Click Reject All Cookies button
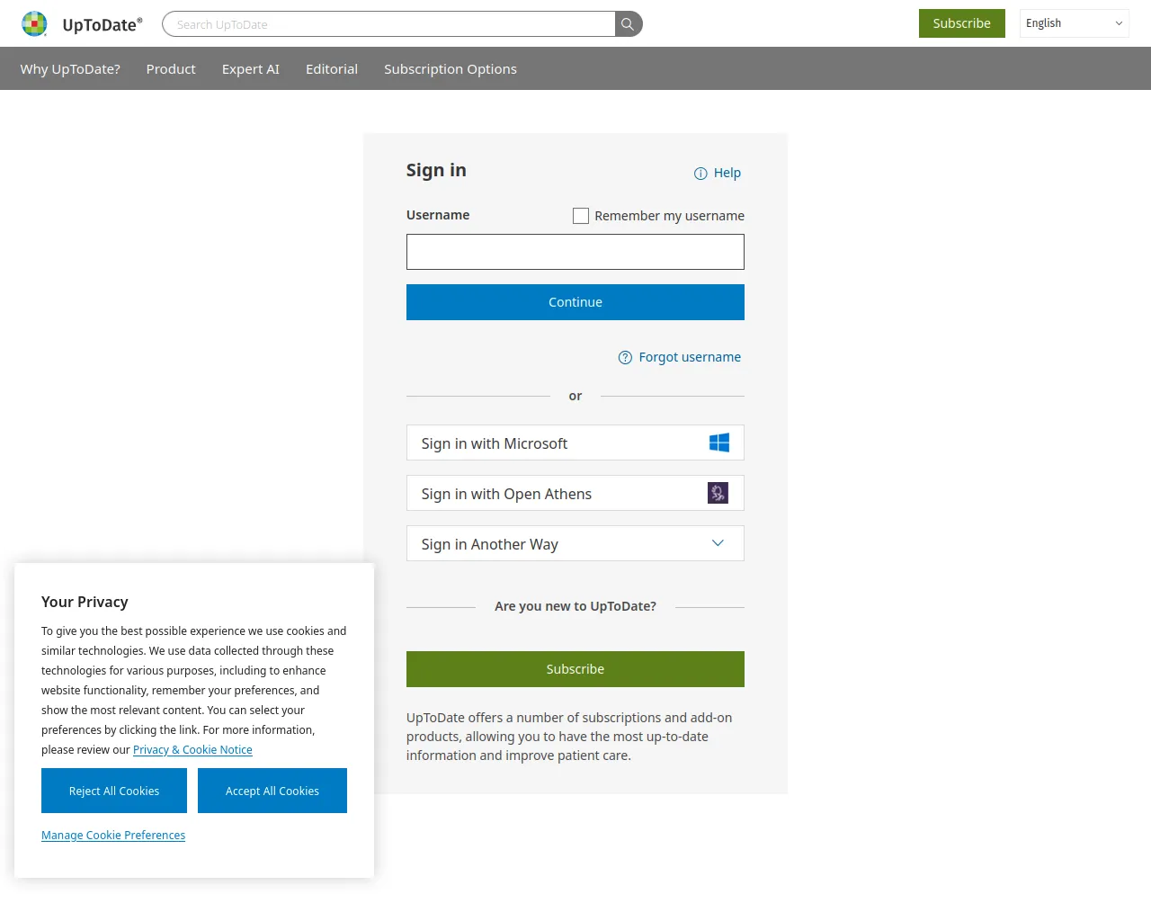 pyautogui.click(x=114, y=791)
